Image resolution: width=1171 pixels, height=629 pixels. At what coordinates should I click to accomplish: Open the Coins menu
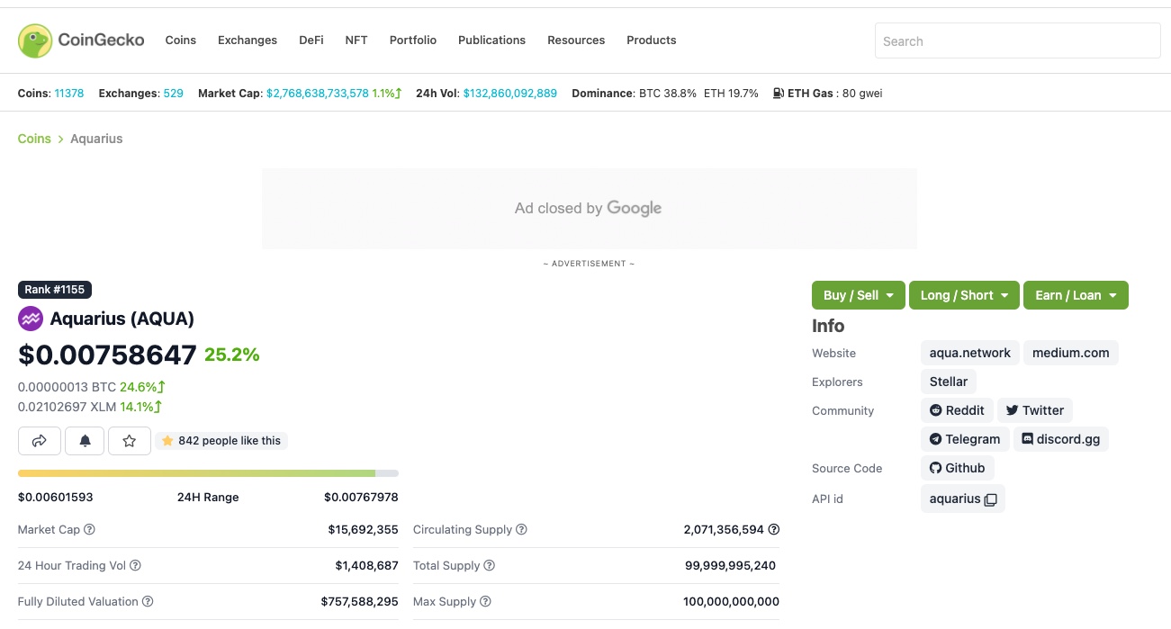pos(181,40)
